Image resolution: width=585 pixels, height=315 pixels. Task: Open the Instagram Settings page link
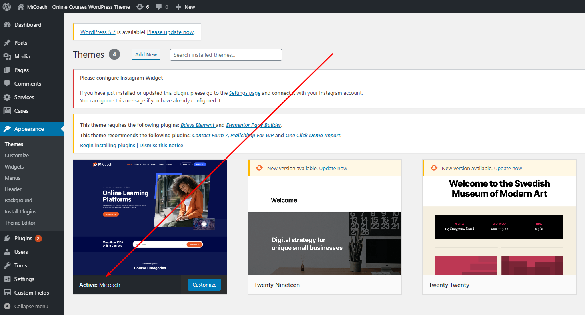coord(245,93)
